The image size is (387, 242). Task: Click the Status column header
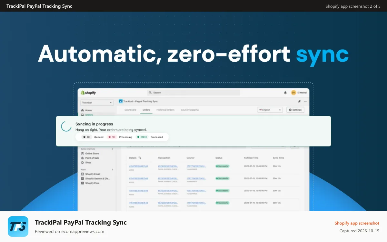[x=219, y=158]
